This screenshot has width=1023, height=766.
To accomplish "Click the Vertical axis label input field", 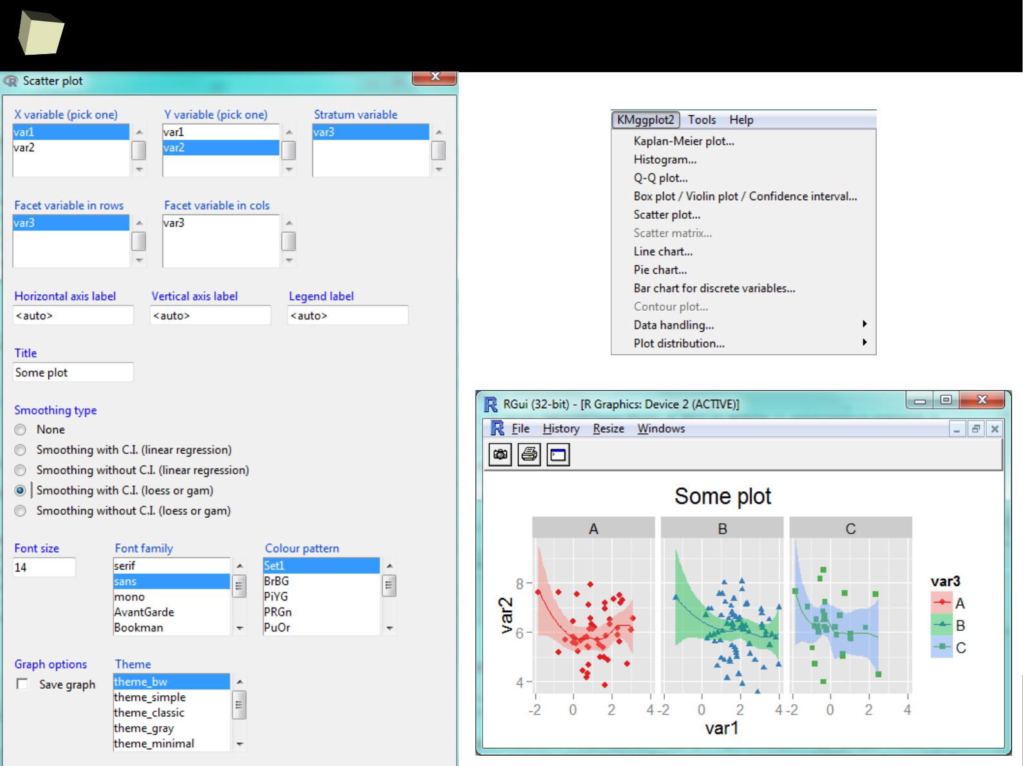I will pyautogui.click(x=210, y=315).
